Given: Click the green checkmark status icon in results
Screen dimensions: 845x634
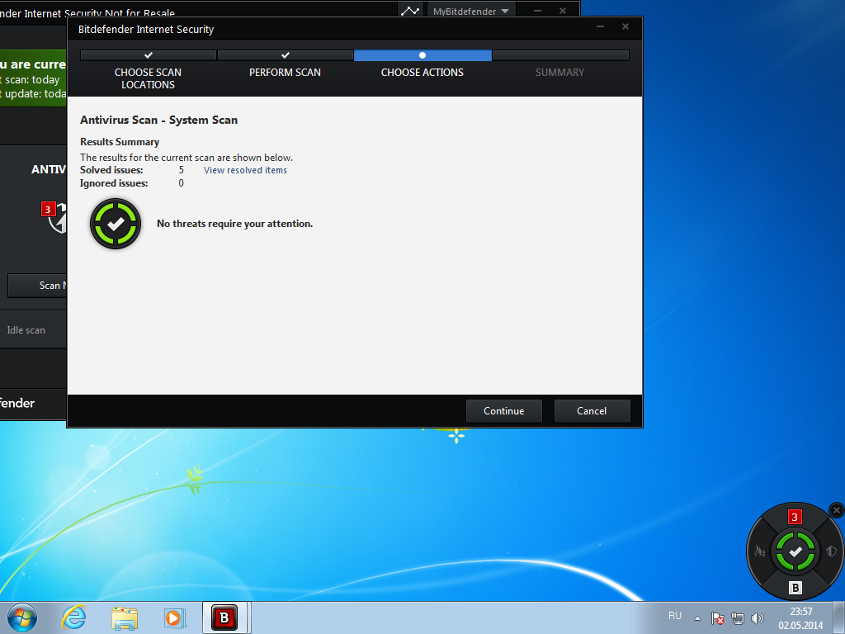Looking at the screenshot, I should coord(116,223).
